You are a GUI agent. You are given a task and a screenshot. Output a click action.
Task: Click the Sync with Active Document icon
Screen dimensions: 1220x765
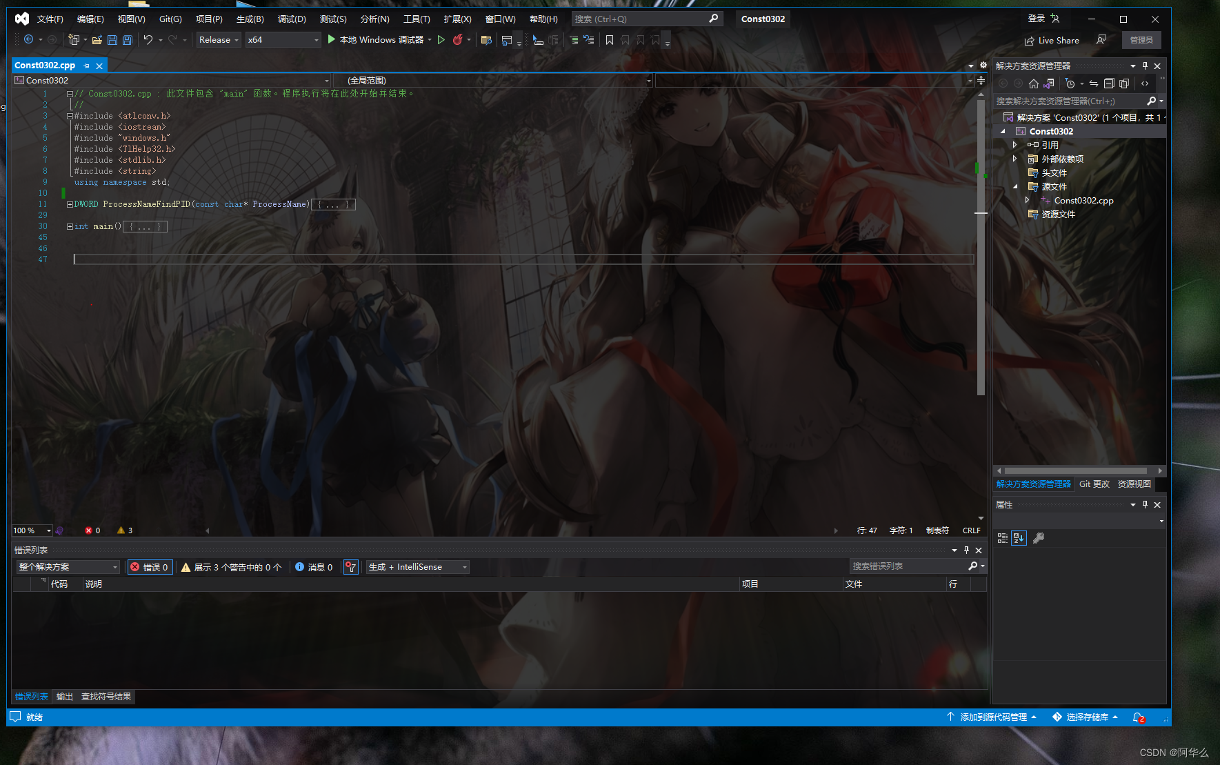pos(1094,83)
